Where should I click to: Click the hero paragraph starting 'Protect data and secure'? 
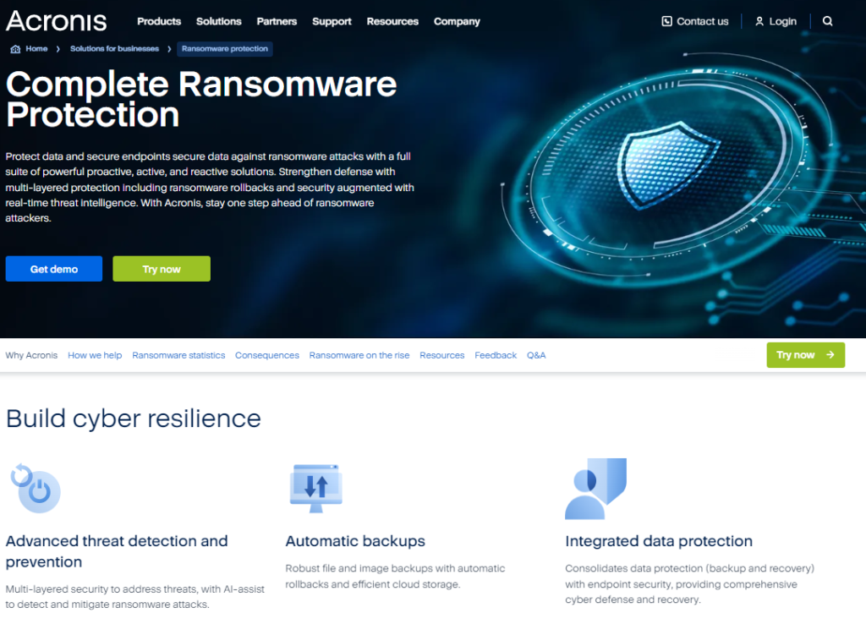click(x=210, y=187)
